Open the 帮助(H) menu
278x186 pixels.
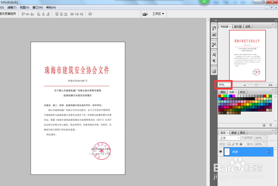coord(51,7)
